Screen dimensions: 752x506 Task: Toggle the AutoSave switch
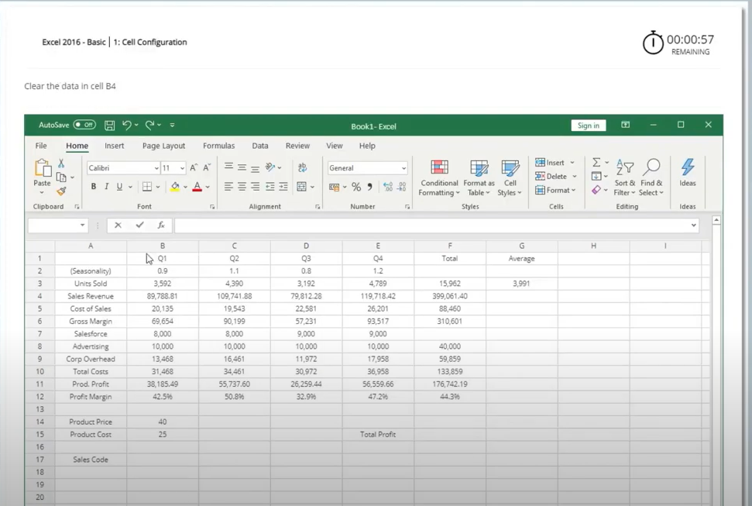point(84,126)
